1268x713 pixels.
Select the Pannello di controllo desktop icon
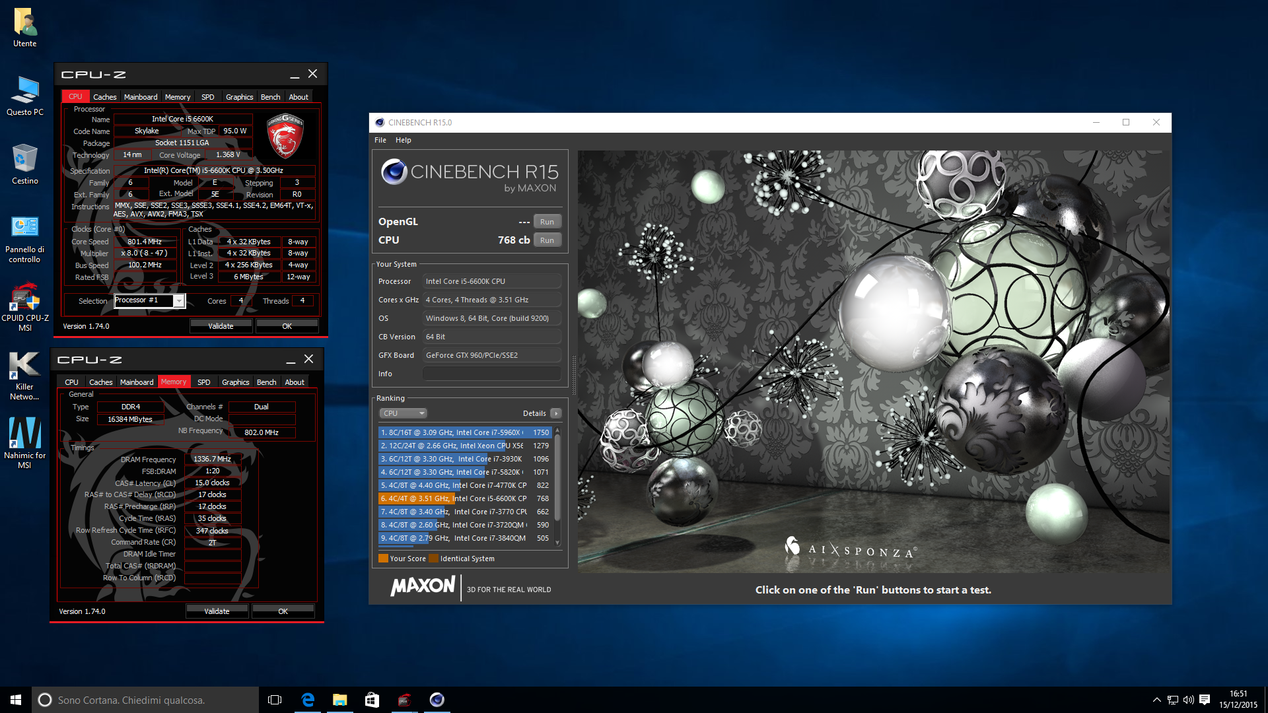point(25,239)
